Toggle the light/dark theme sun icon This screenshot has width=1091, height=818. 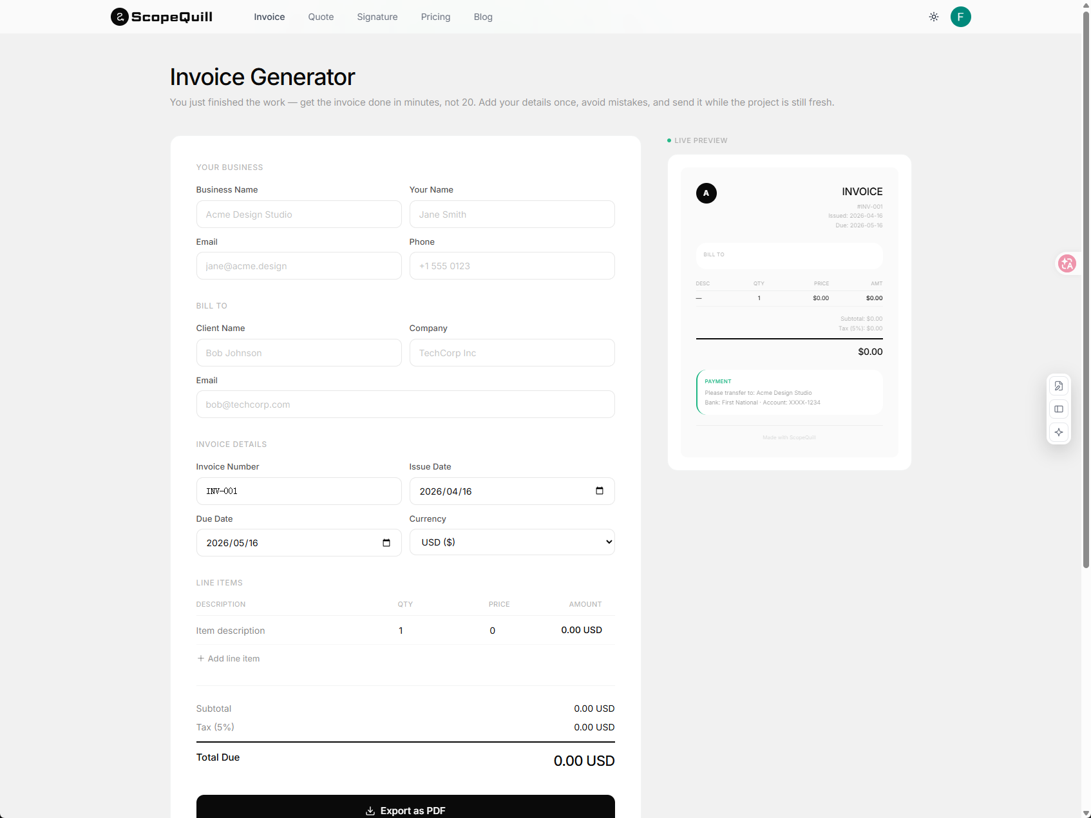[x=934, y=17]
